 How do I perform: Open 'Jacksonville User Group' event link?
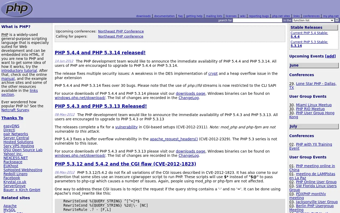pyautogui.click(x=317, y=202)
